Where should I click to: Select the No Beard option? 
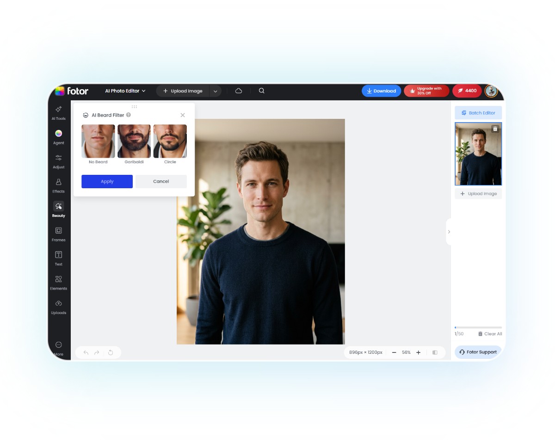click(x=98, y=141)
